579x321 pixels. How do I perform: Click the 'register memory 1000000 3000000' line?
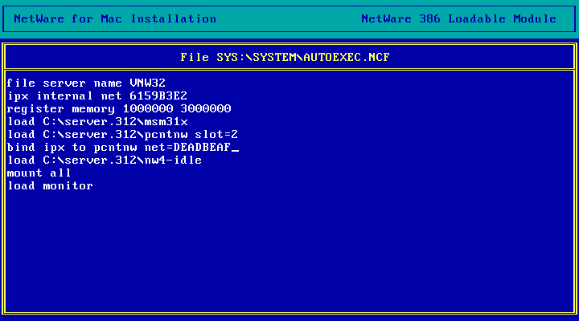119,108
